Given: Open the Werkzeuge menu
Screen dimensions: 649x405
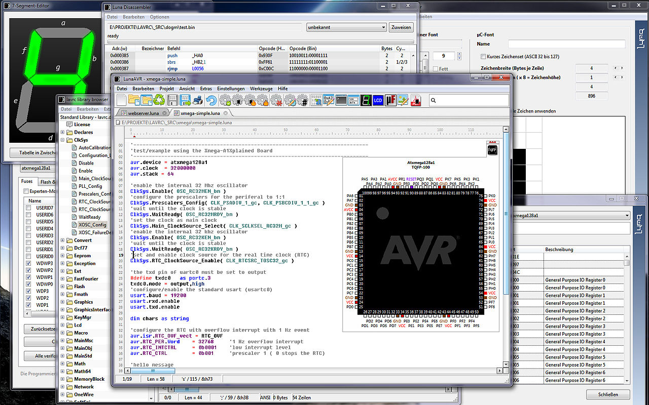Looking at the screenshot, I should coord(261,89).
